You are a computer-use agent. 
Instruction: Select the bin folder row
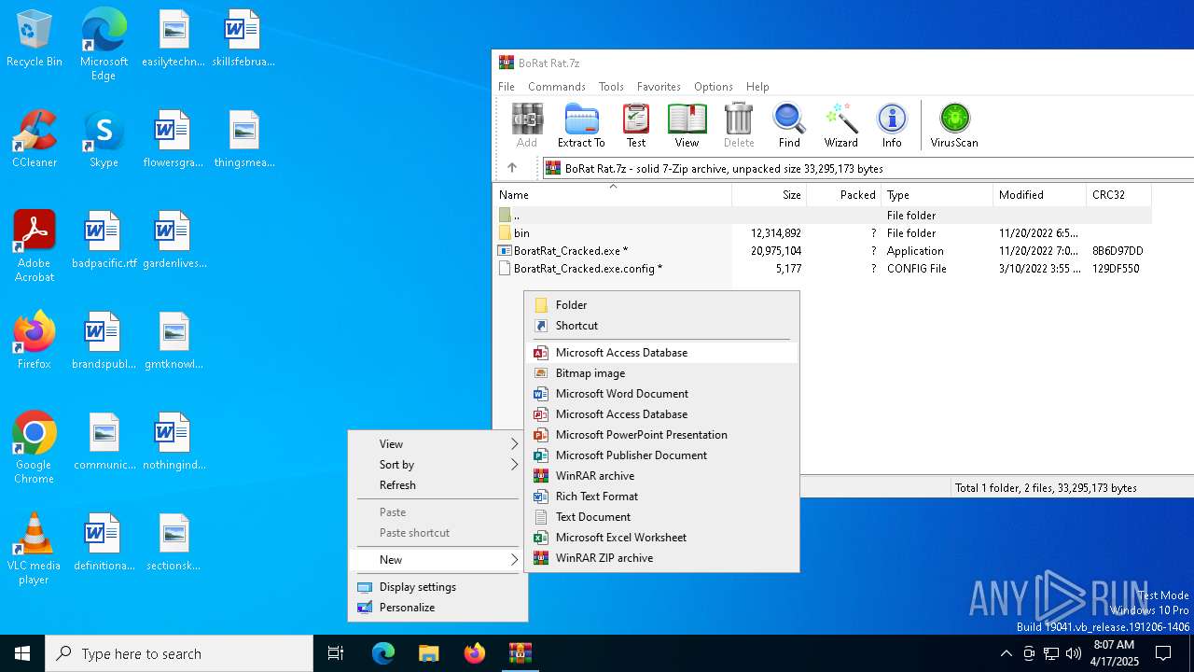823,232
